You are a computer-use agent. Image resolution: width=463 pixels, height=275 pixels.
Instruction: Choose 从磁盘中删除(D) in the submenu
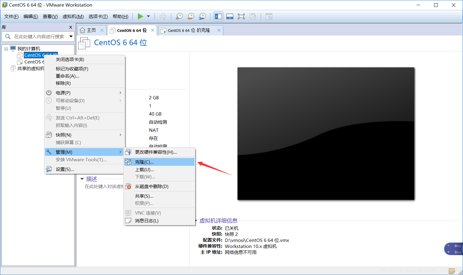pyautogui.click(x=159, y=186)
